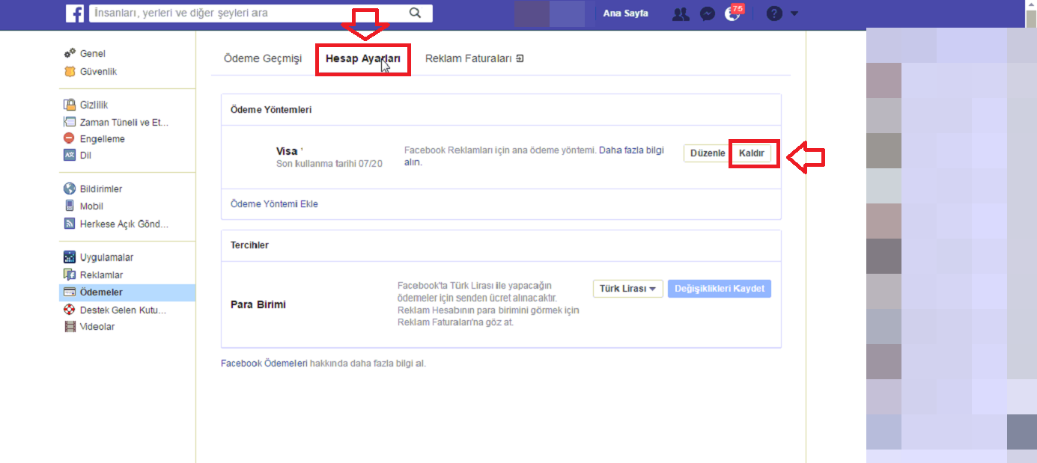Click the Ödemeler card icon

click(x=70, y=292)
